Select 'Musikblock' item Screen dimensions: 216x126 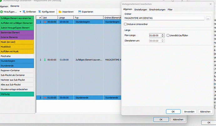pyautogui.click(x=17, y=47)
